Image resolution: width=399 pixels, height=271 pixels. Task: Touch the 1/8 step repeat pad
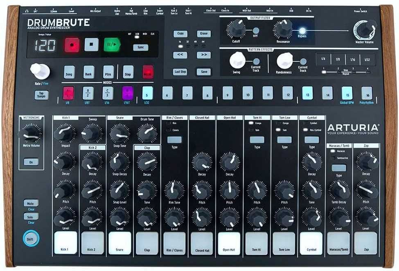tap(338, 59)
